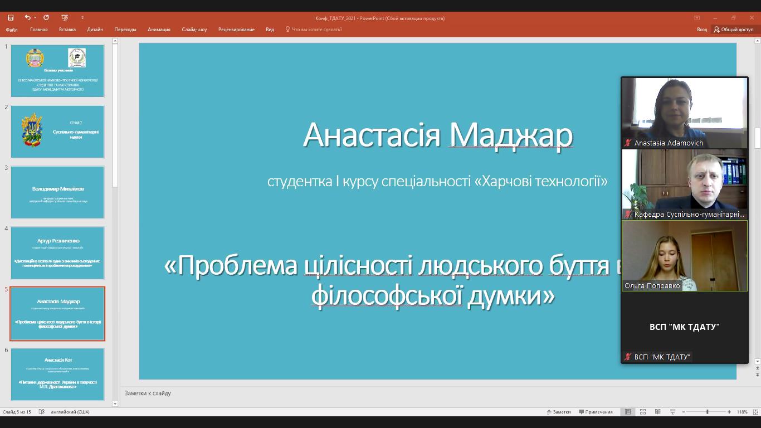Start slideshow from beginning in quick access toolbar

(65, 18)
